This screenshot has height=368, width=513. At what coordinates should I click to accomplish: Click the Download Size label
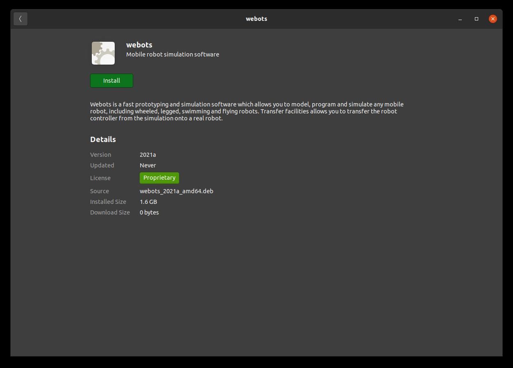[x=110, y=212]
